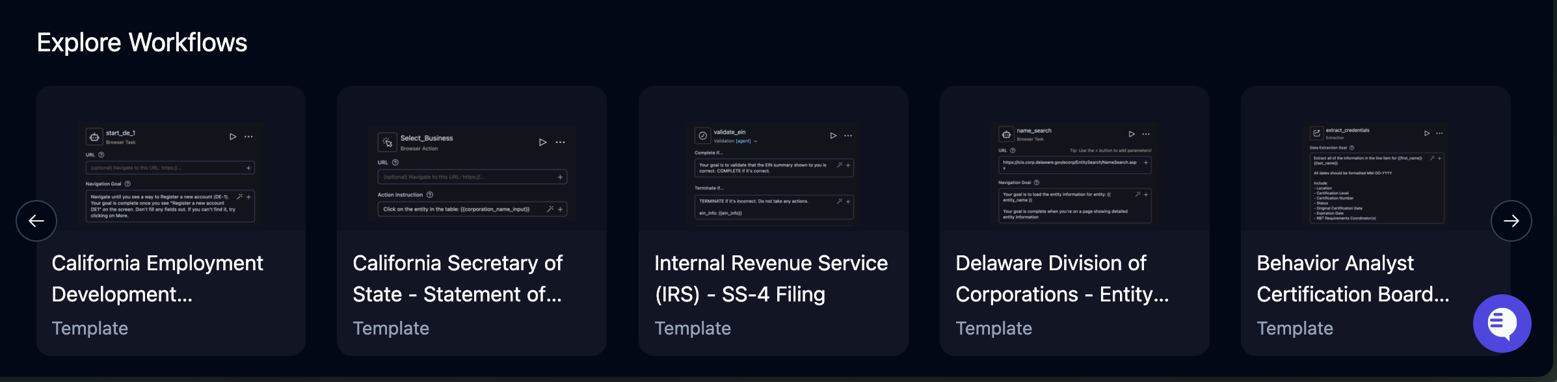Screen dimensions: 1557x382
Task: Click the next arrow in the workflows carousel
Action: tap(1511, 221)
